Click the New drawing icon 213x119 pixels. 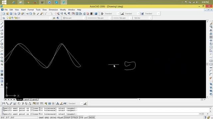coord(4,14)
